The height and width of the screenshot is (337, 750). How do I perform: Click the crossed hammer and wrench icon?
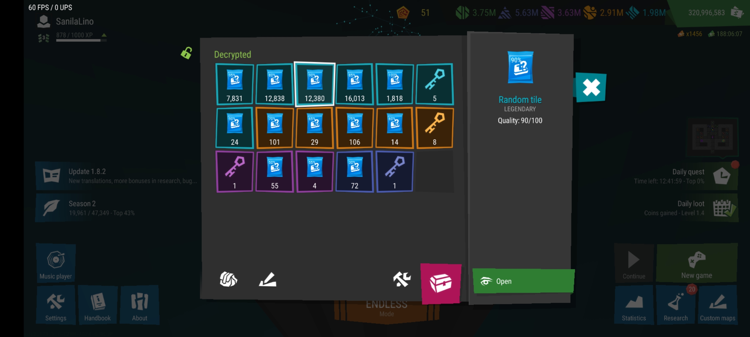pyautogui.click(x=402, y=279)
